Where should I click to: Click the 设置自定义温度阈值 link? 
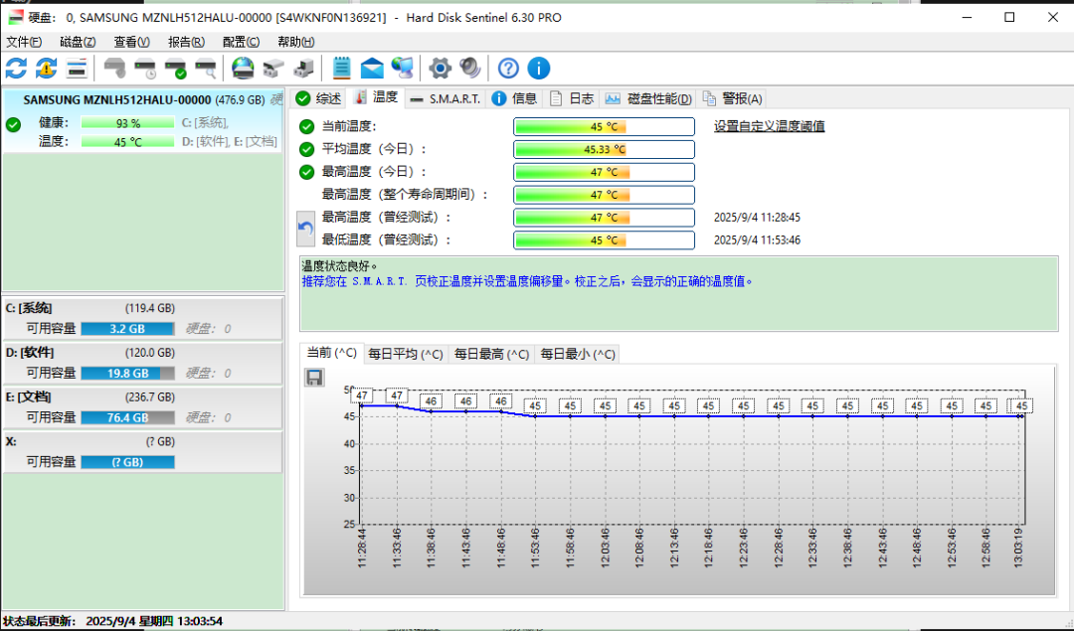tap(769, 126)
